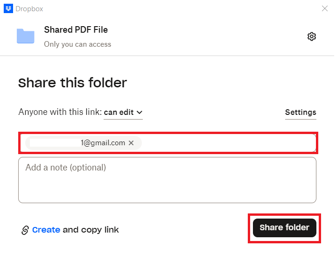Click the "Only you can access" text

coord(77,44)
